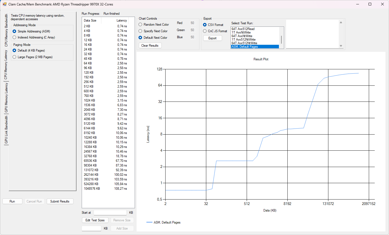Choose Large Pages (2 MB Pages) option

click(x=33, y=57)
